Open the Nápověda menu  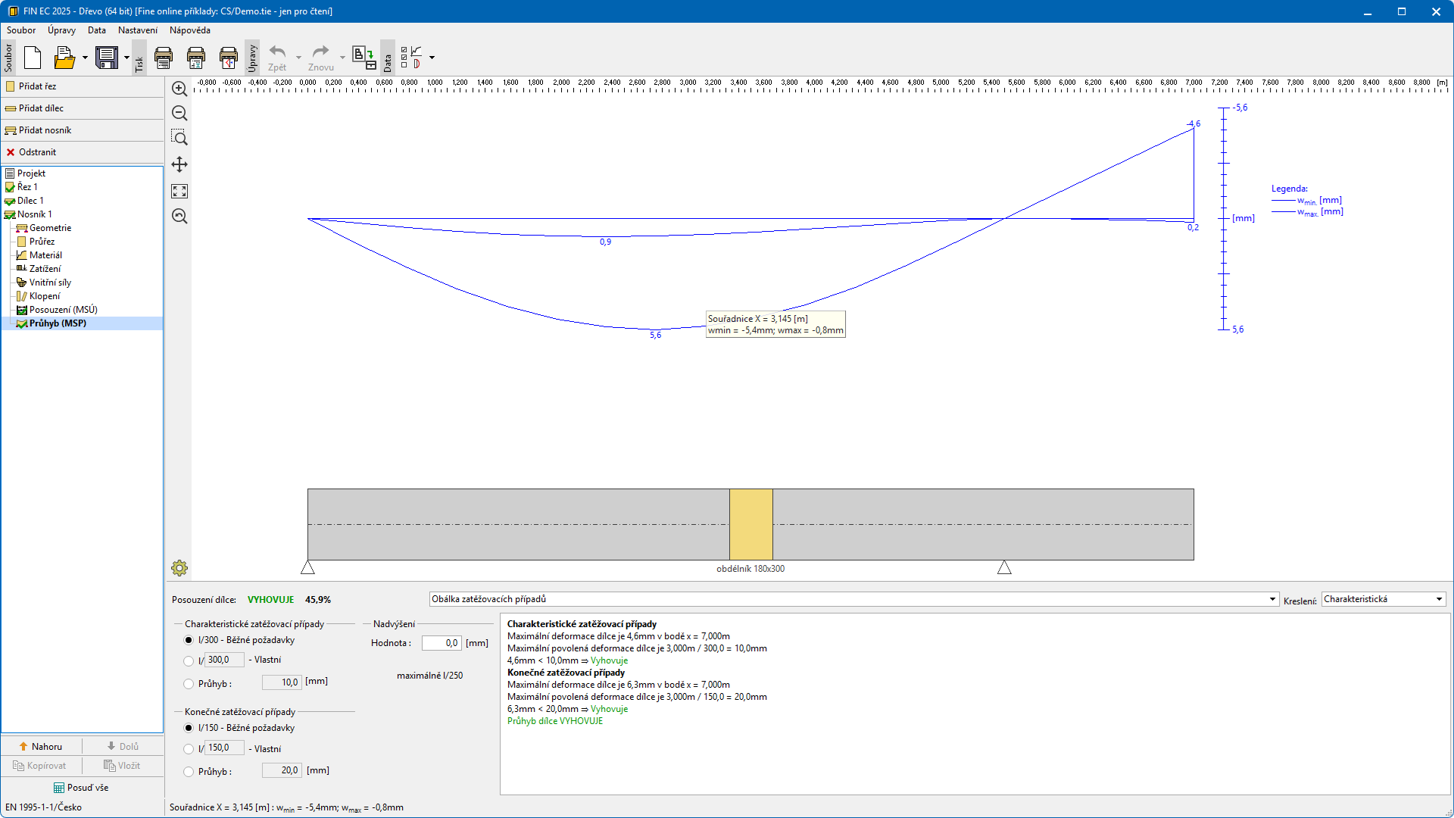tap(189, 30)
